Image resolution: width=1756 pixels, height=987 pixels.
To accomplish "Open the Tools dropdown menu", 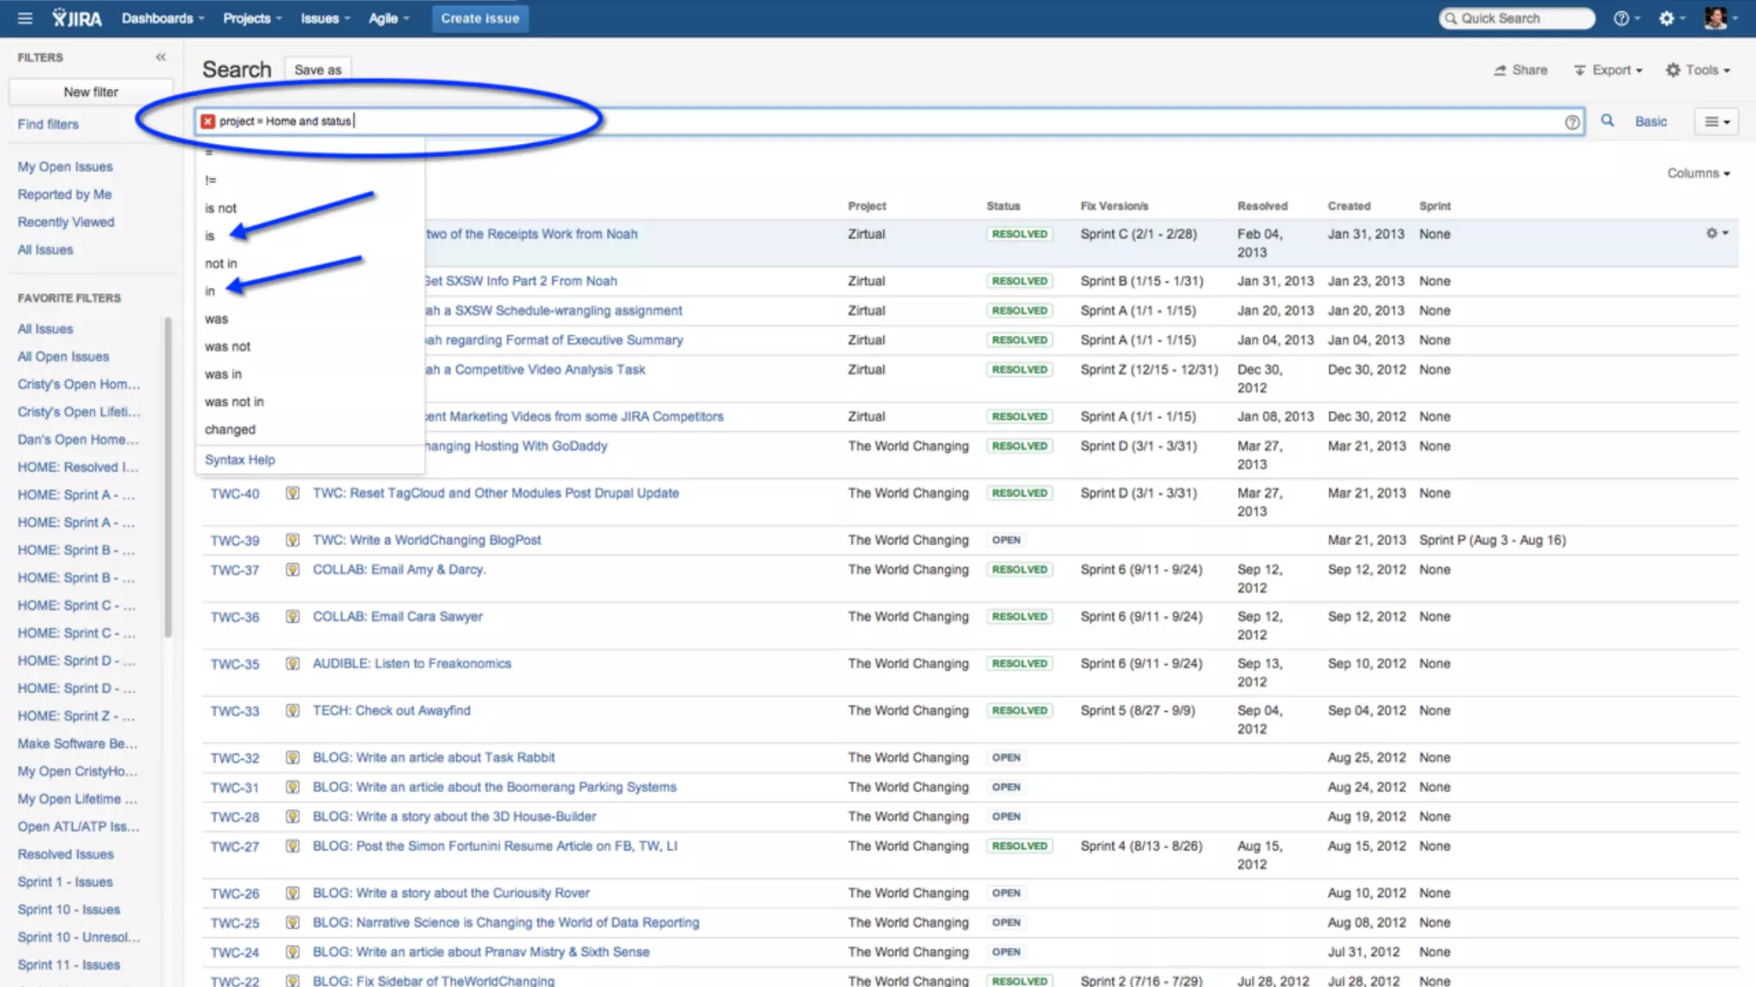I will 1698,70.
